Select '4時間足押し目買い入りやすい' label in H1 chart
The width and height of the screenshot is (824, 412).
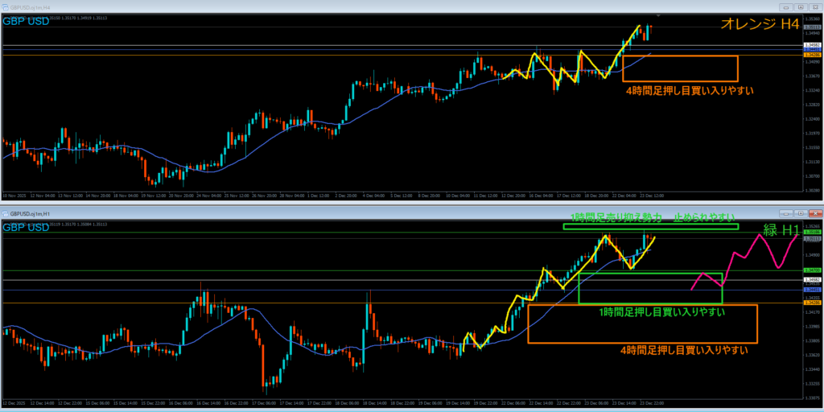coord(684,350)
